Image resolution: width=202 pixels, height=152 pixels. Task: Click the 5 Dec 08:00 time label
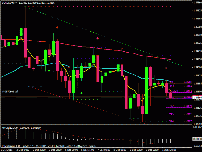(x=55, y=150)
